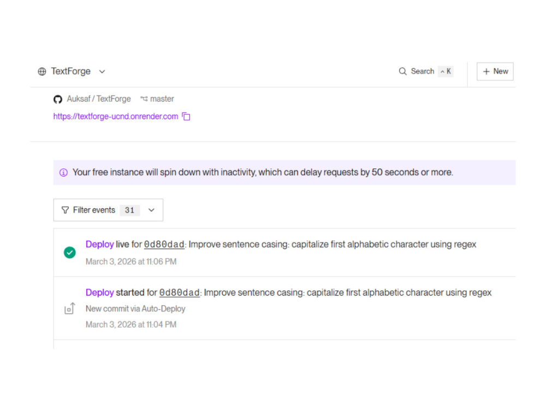The image size is (546, 410).
Task: Click the started event commit message text
Action: 347,292
